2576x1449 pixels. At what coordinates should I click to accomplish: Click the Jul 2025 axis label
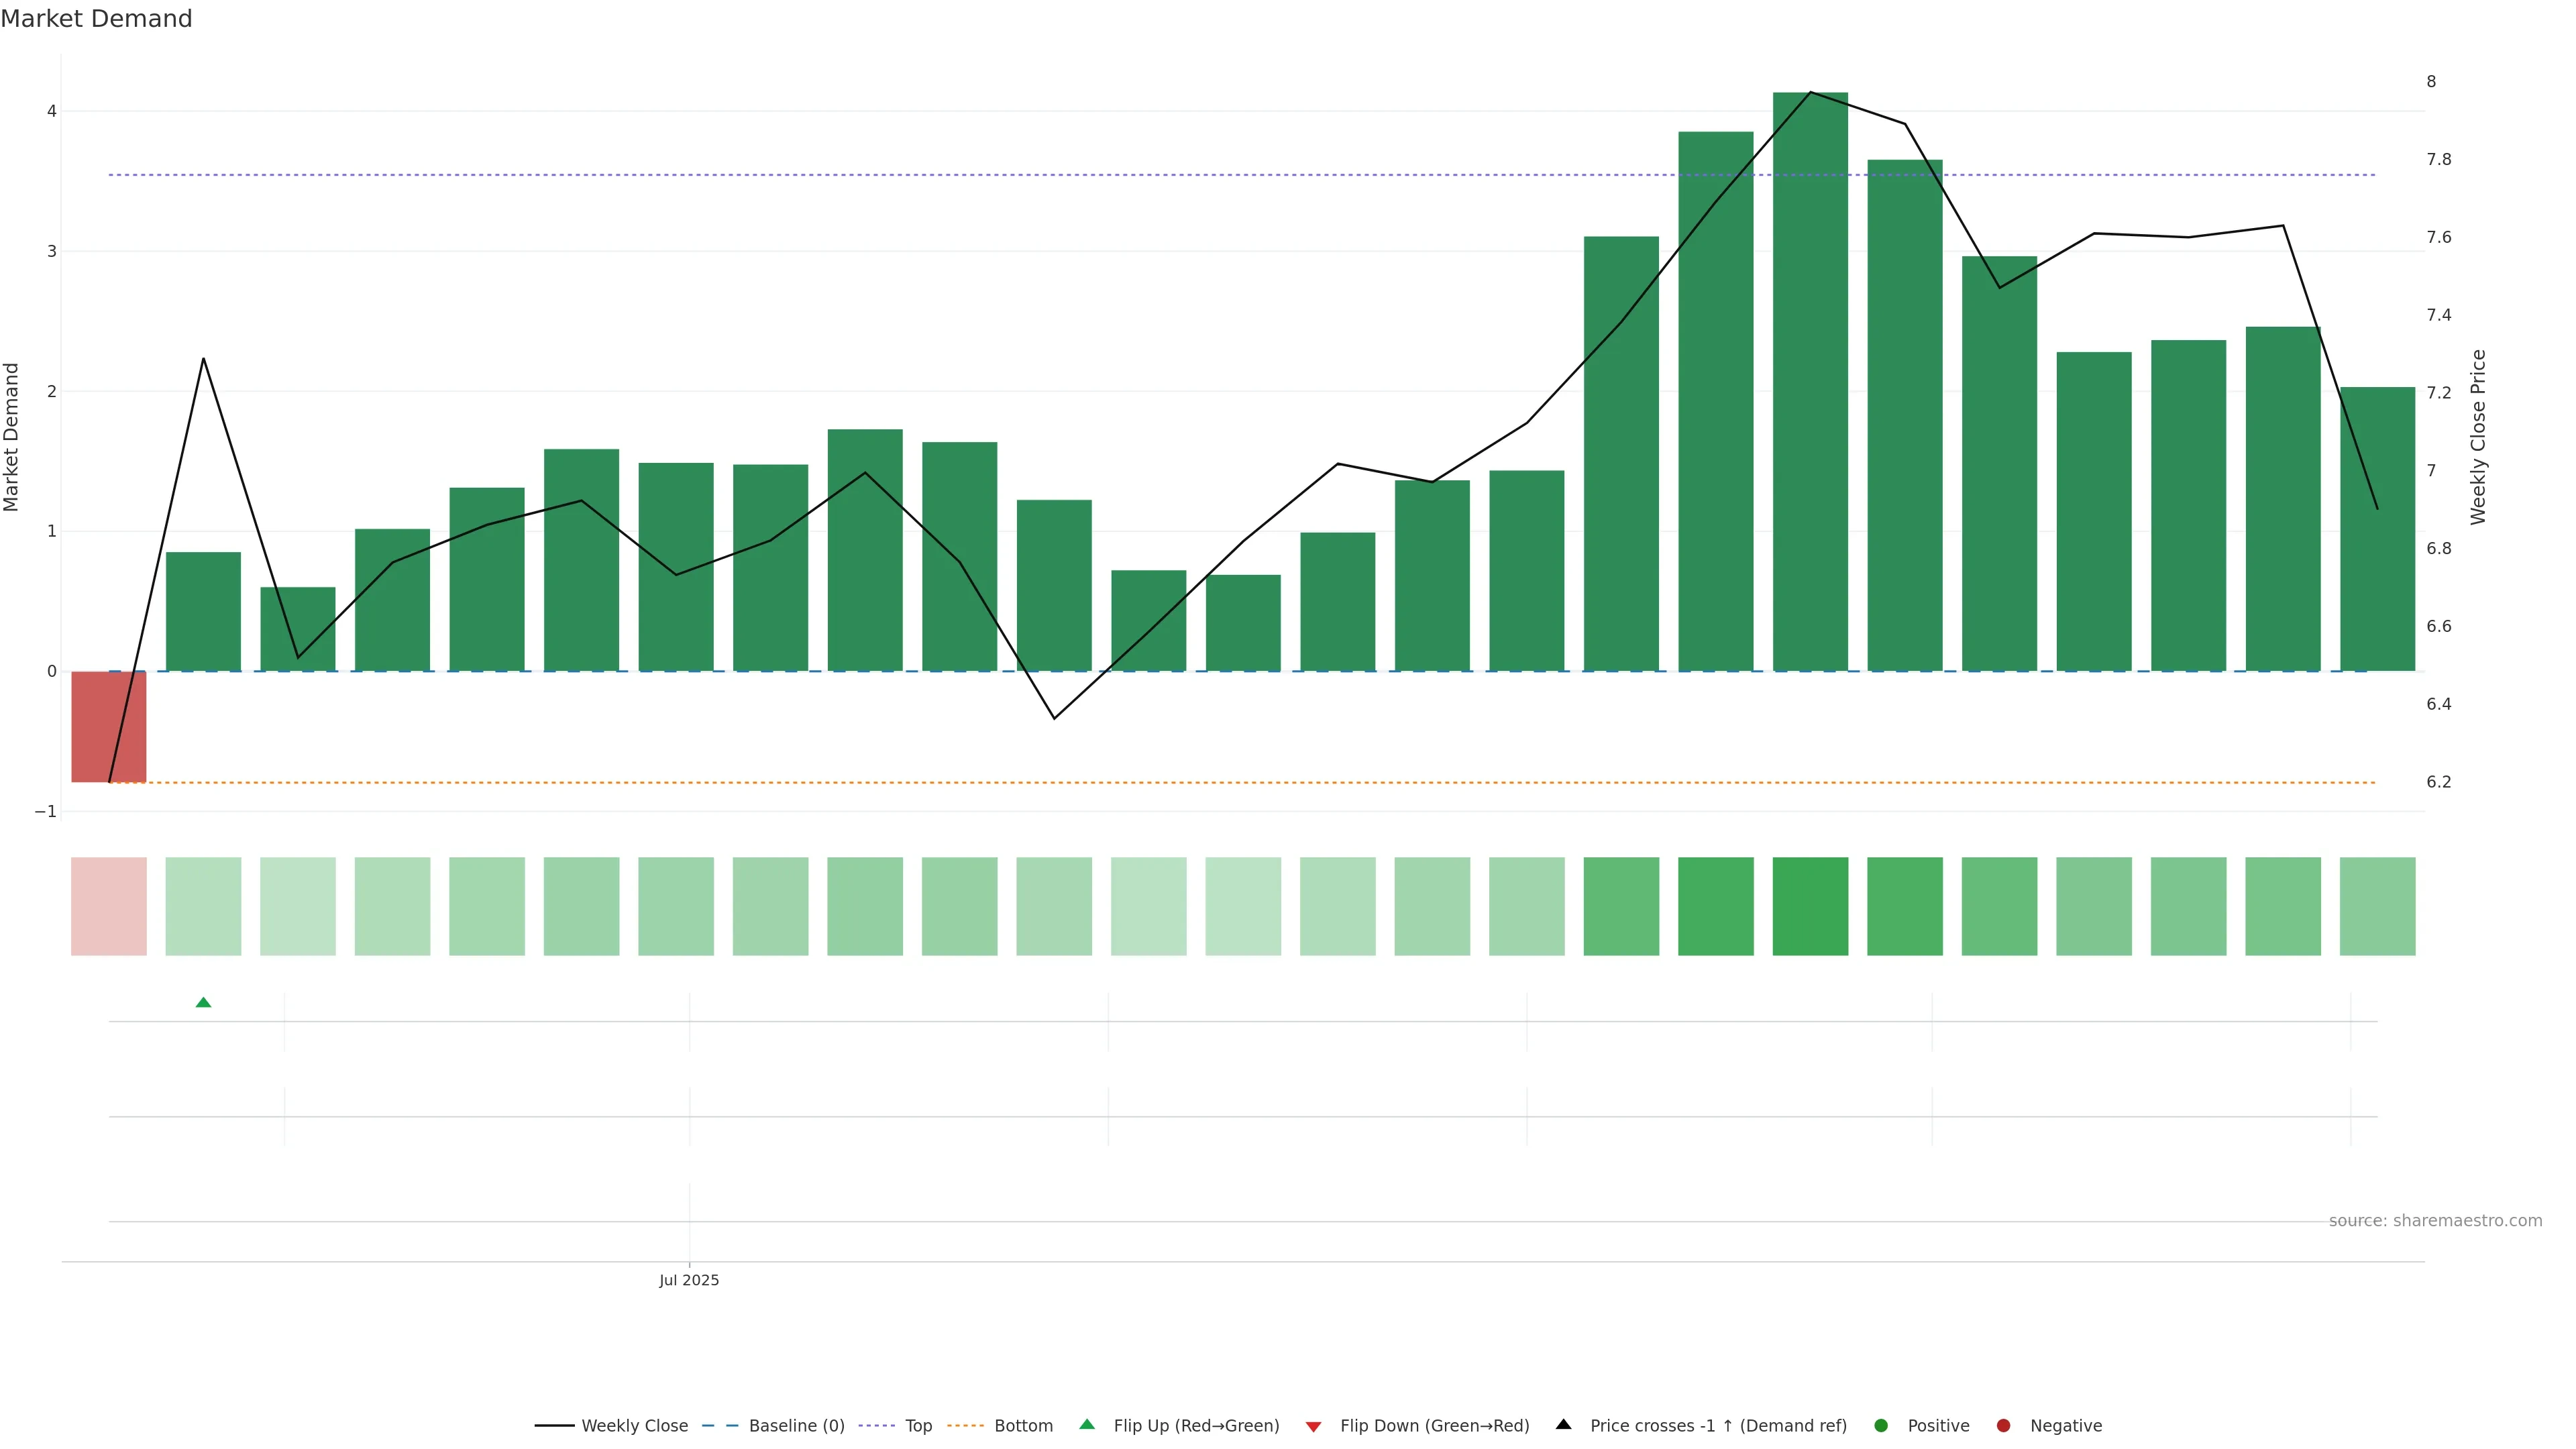(x=689, y=1280)
